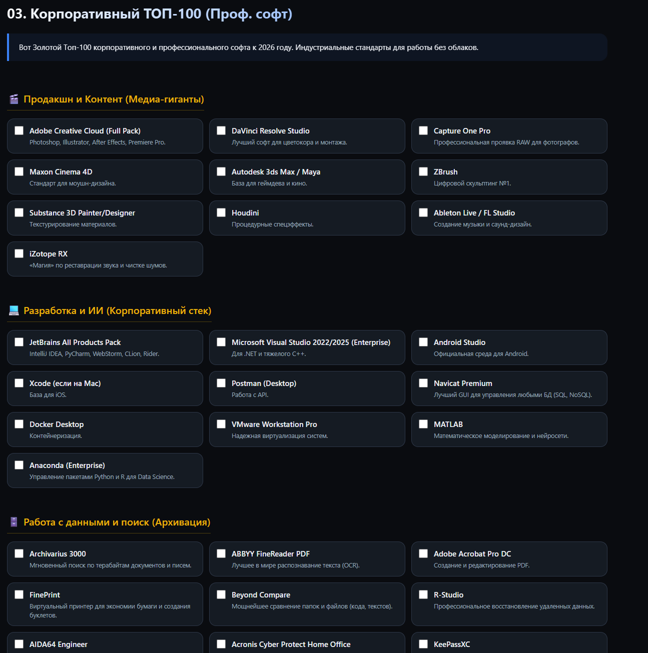648x653 pixels.
Task: Tick the JetBrains All Products Pack checkbox
Action: 19,342
